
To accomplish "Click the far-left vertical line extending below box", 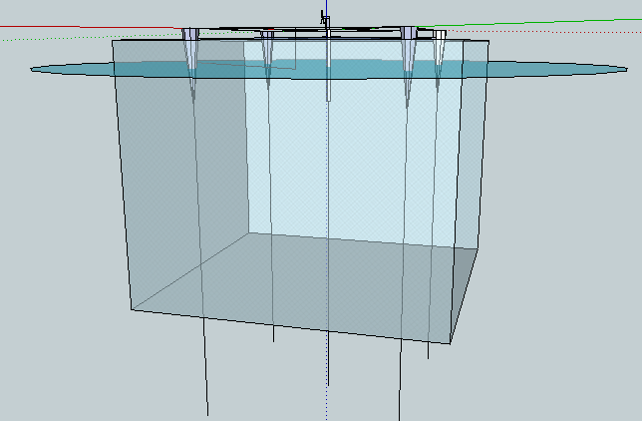I will tap(206, 367).
